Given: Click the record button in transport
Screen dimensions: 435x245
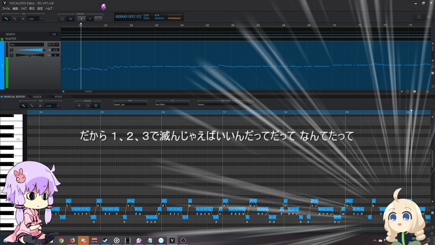Looking at the screenshot, I should tap(99, 19).
